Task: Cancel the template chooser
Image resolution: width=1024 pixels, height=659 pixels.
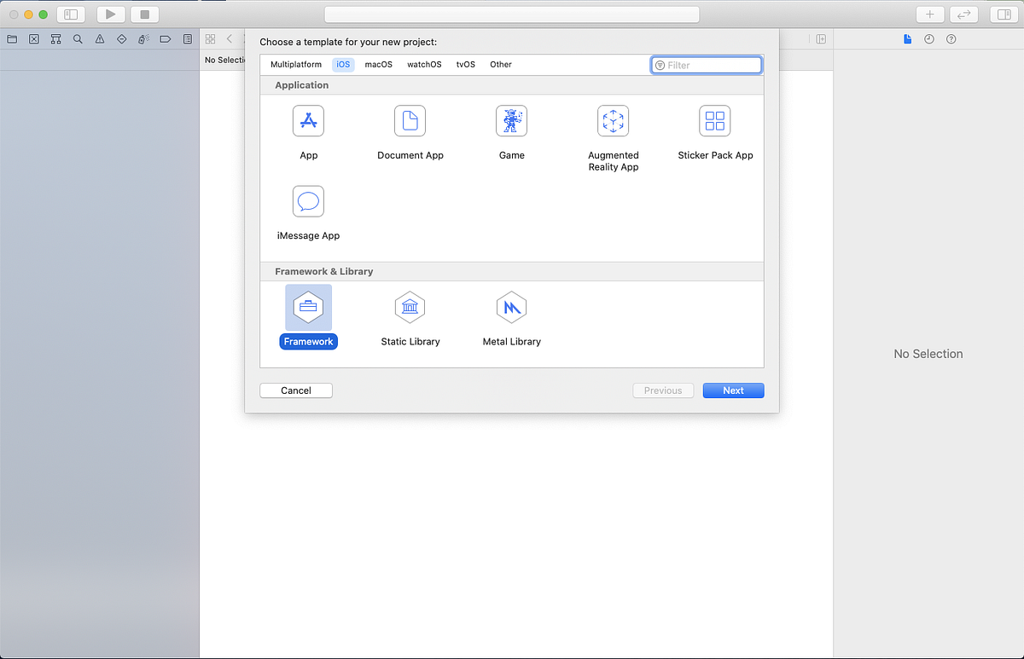Action: click(295, 390)
